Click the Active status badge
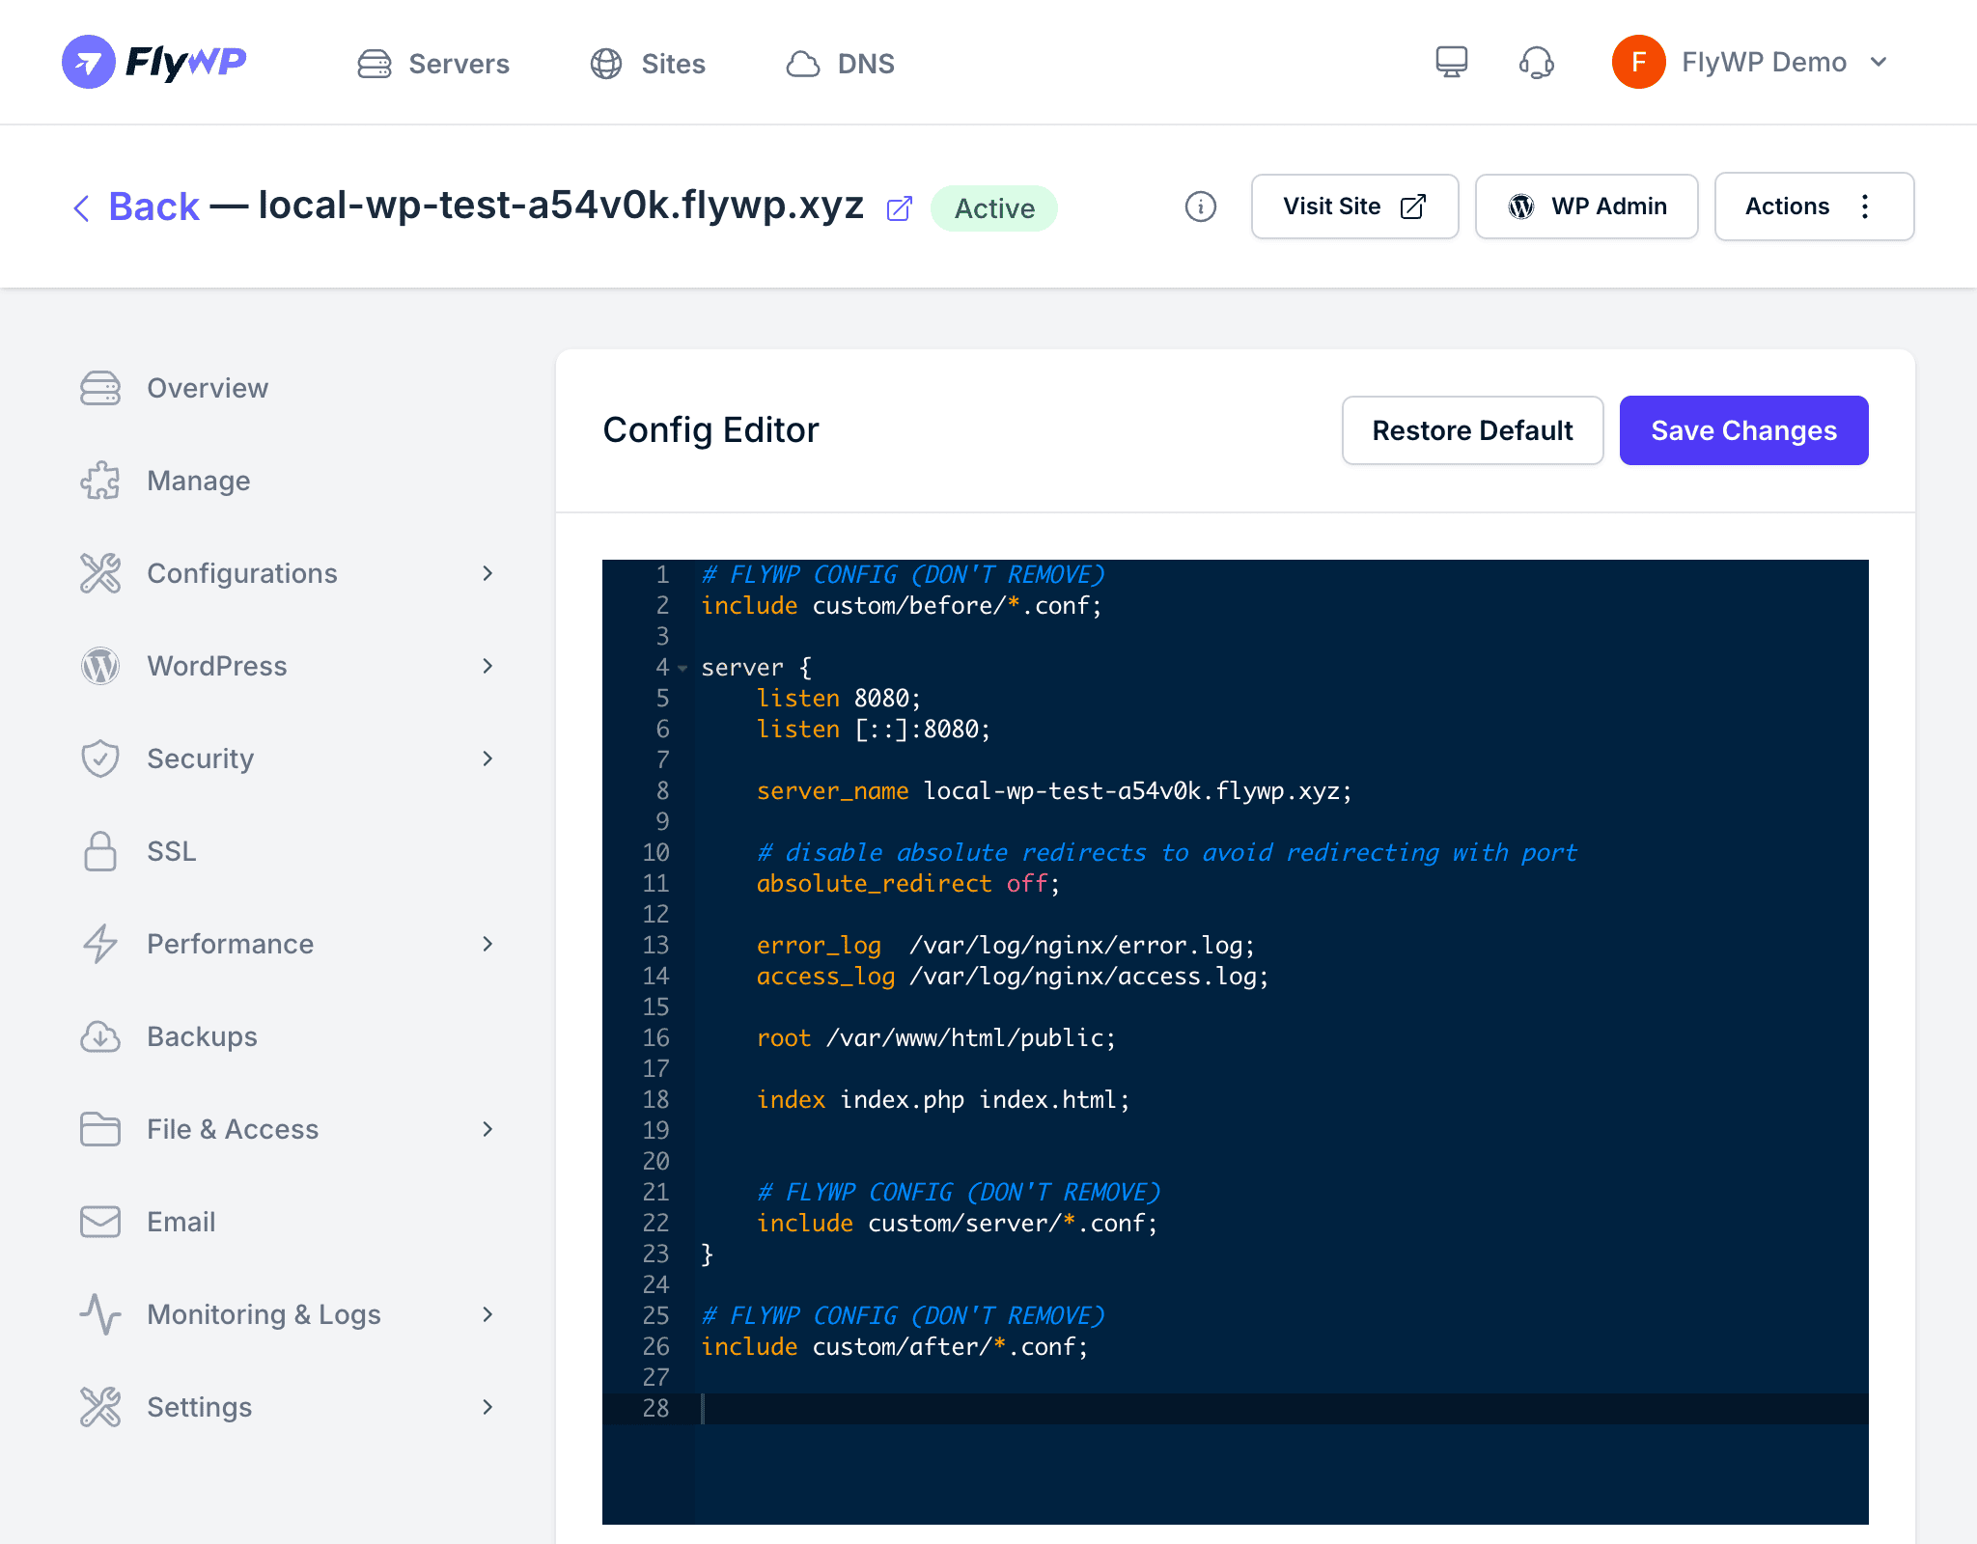Screen dimensions: 1977x1544 coord(994,208)
